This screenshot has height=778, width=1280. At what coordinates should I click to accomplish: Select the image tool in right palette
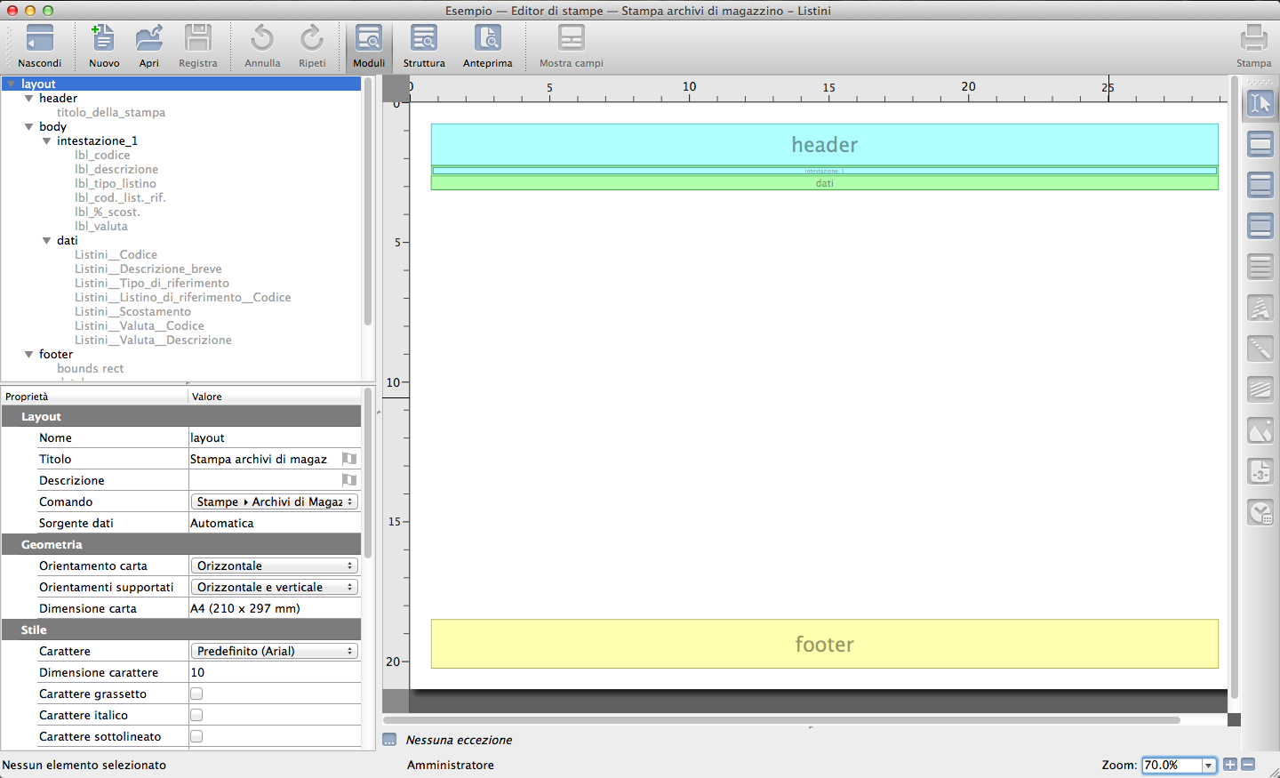pos(1260,431)
